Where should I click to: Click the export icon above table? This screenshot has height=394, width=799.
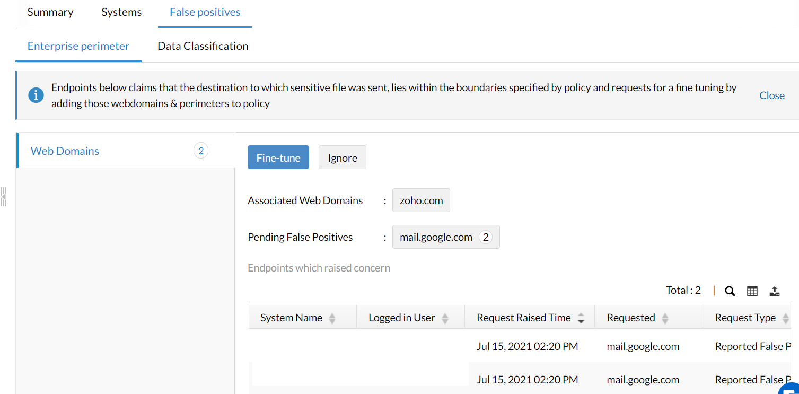pyautogui.click(x=775, y=291)
